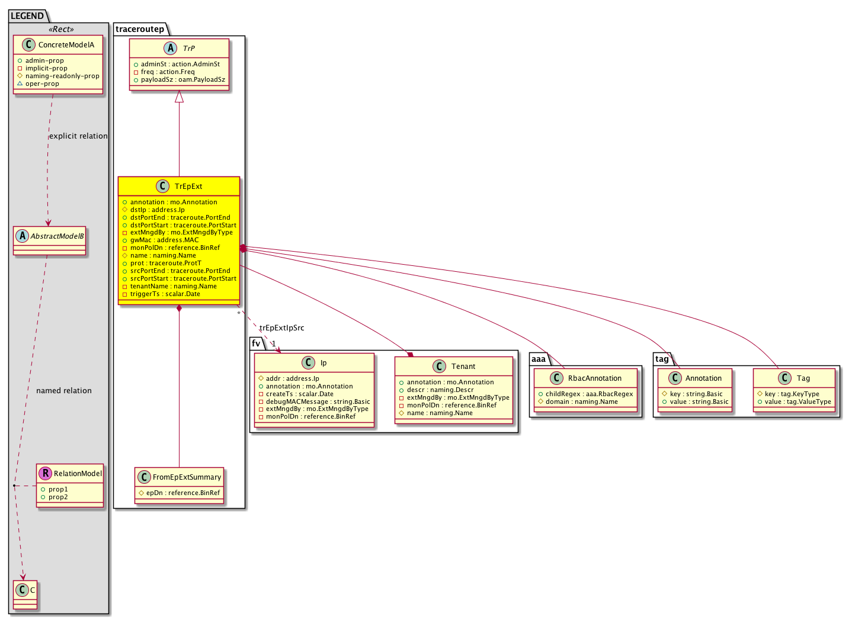Click the trEpExtIpSrc relation label

(x=282, y=328)
